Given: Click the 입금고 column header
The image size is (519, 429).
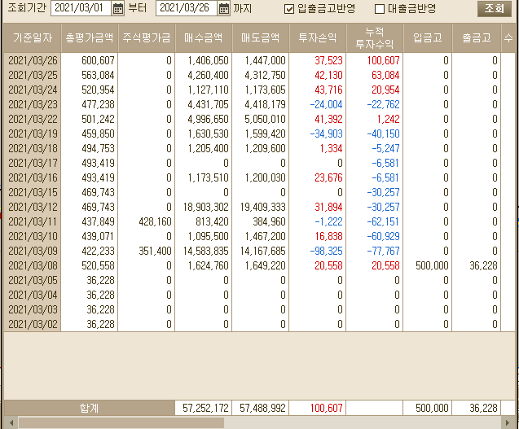Looking at the screenshot, I should pyautogui.click(x=427, y=38).
